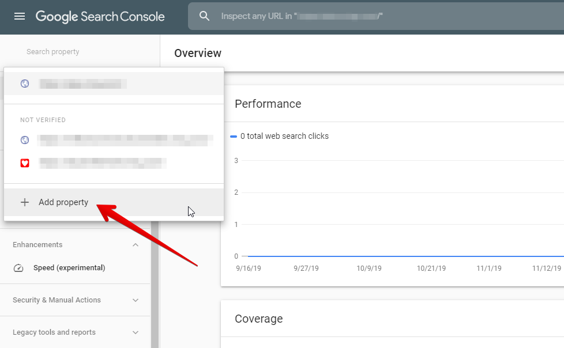Expand Security & Manual Actions section
Image resolution: width=564 pixels, height=348 pixels.
(x=136, y=300)
